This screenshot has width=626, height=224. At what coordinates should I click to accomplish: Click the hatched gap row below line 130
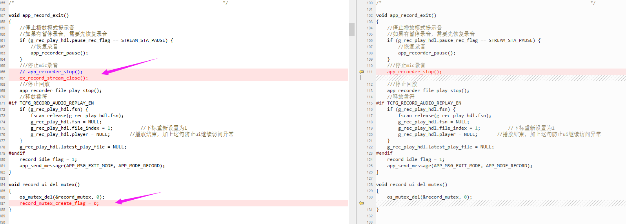click(x=501, y=203)
